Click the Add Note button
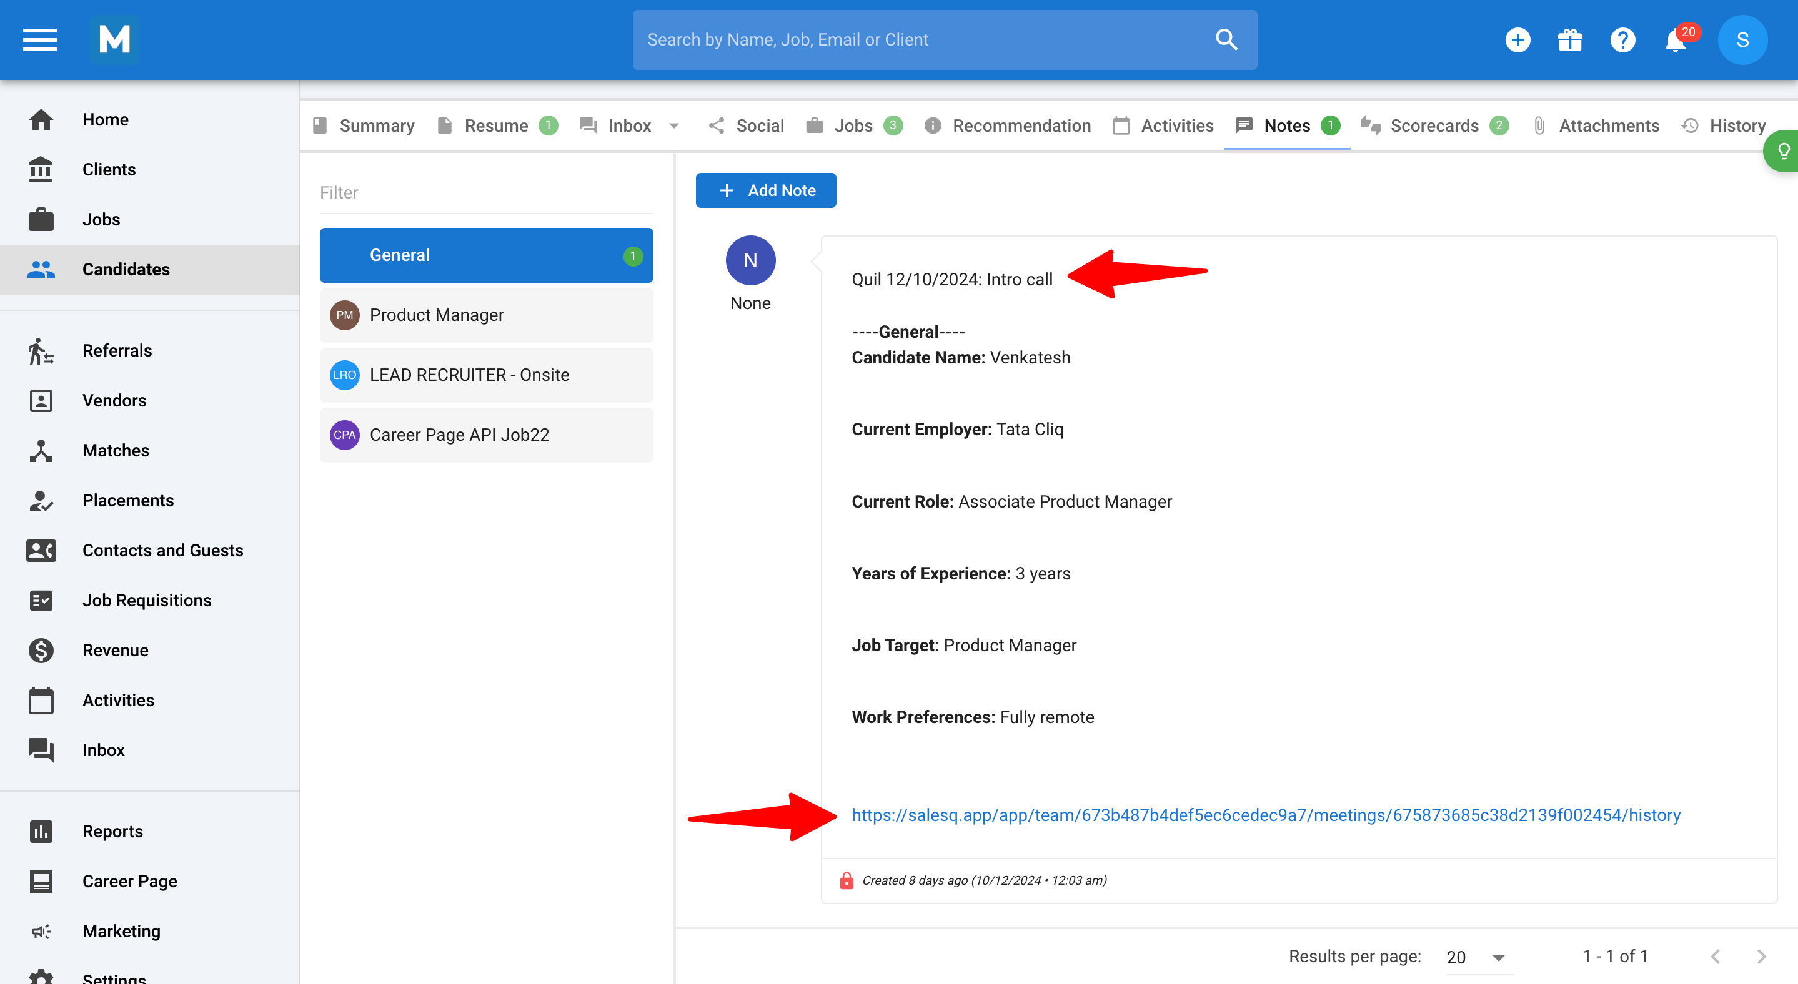Screen dimensions: 1798x984 pyautogui.click(x=766, y=190)
